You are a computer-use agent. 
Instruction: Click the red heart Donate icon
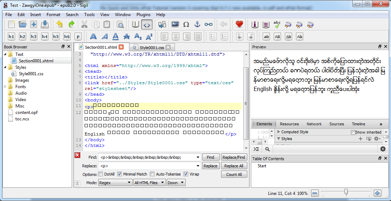pyautogui.click(x=239, y=24)
